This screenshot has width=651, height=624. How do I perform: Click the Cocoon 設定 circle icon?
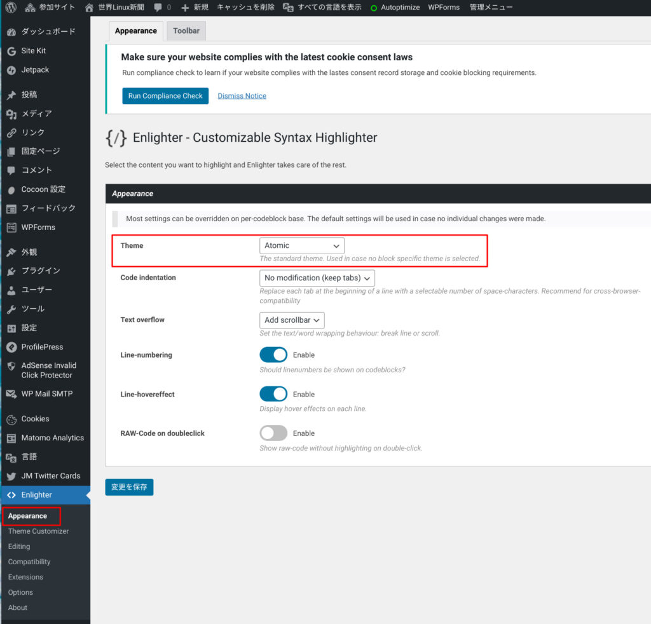pyautogui.click(x=11, y=190)
